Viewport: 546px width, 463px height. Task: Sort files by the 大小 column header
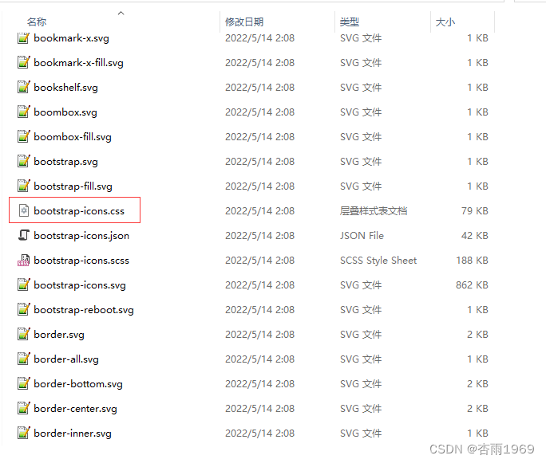click(x=445, y=22)
